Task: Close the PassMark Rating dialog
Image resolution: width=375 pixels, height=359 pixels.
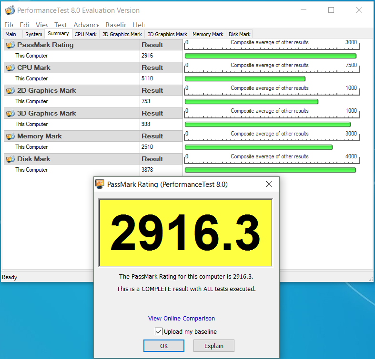Action: (269, 184)
